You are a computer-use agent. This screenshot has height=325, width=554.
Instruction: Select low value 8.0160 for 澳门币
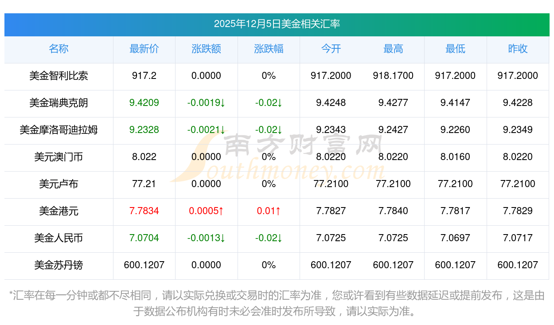[455, 157]
